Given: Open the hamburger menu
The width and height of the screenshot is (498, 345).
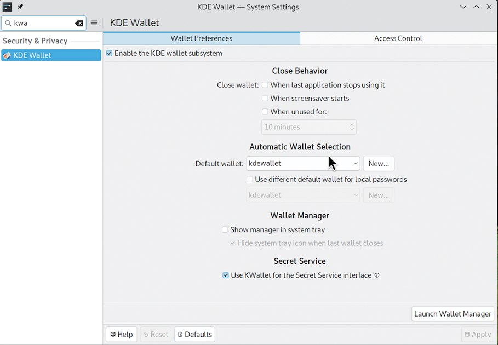Looking at the screenshot, I should (94, 23).
